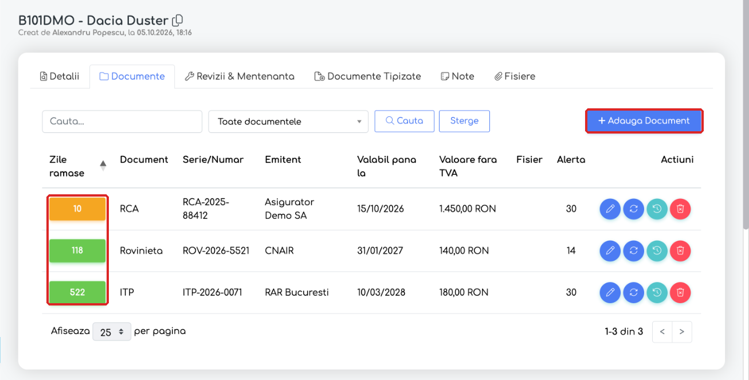This screenshot has width=749, height=380.
Task: Focus the Cauta... search field
Action: tap(122, 122)
